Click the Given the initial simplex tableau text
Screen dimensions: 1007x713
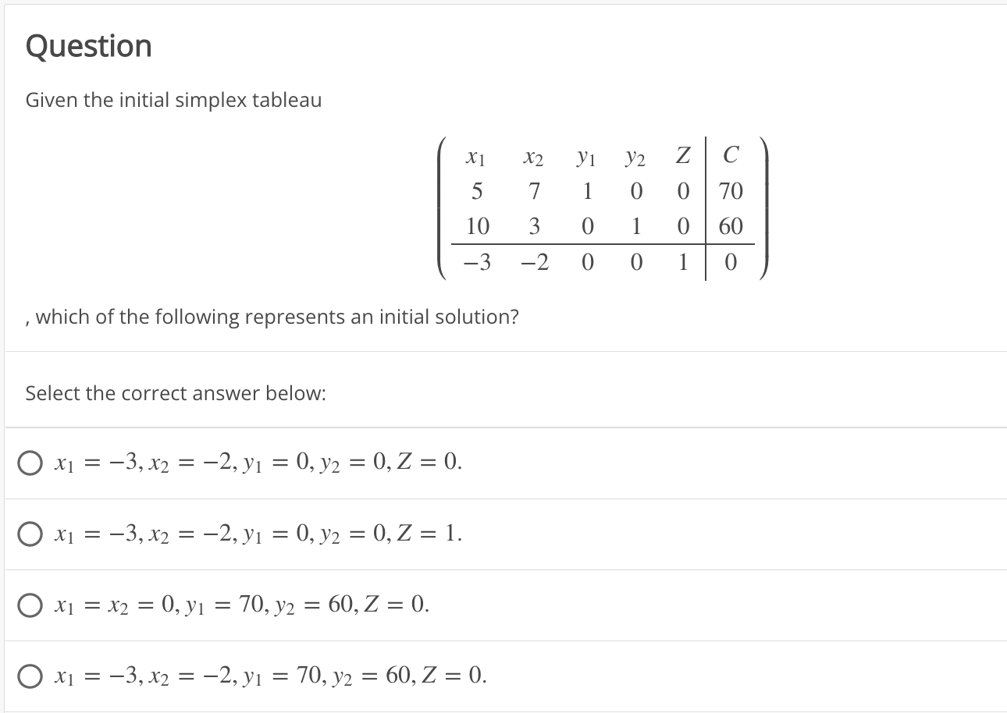(173, 100)
